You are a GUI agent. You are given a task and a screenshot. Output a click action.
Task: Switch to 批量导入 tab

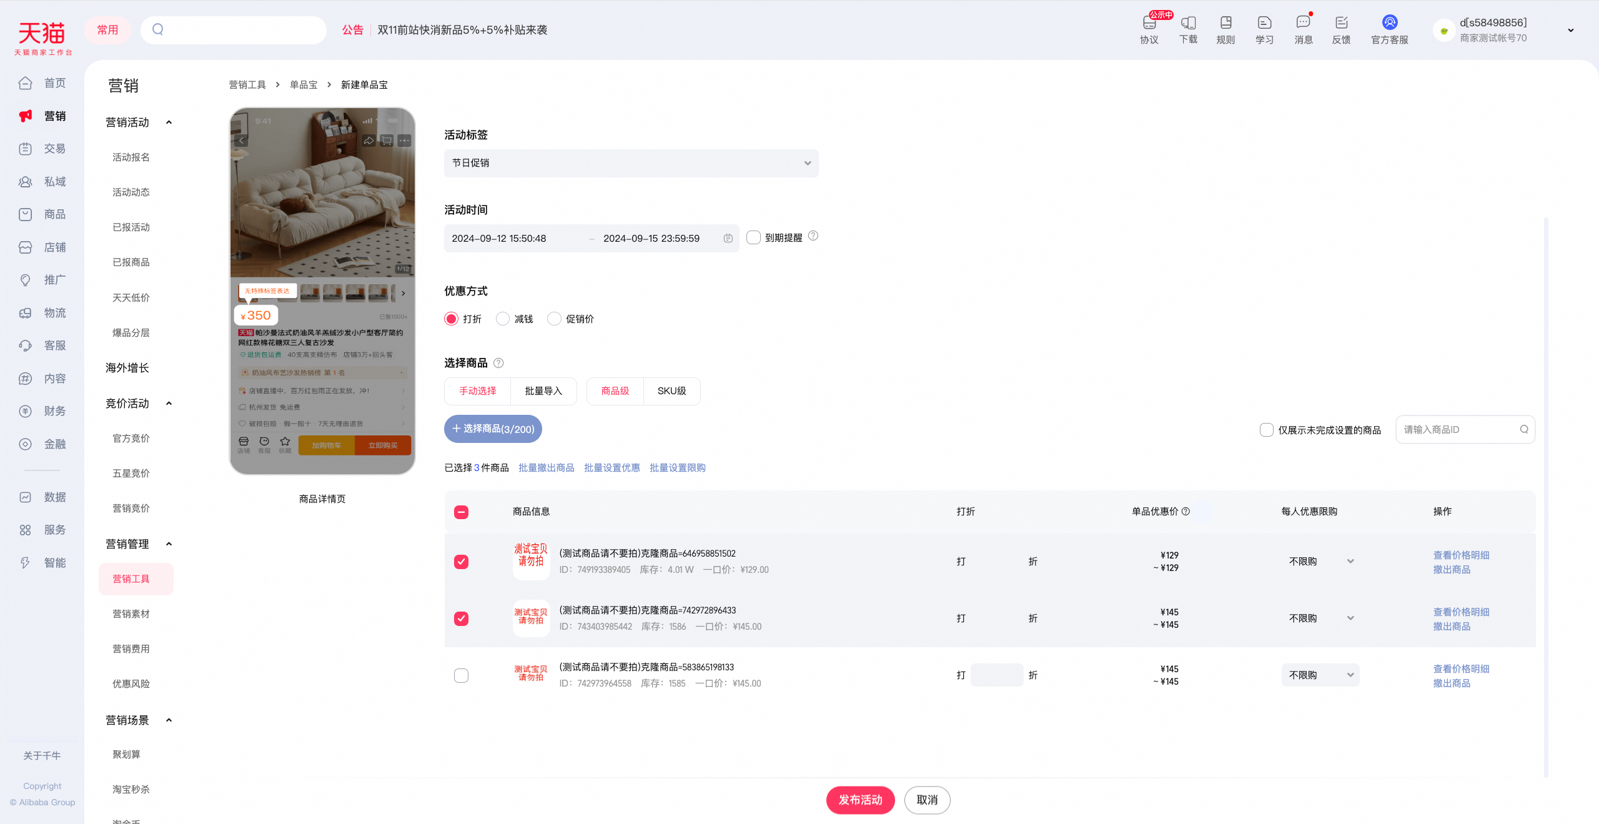point(543,391)
